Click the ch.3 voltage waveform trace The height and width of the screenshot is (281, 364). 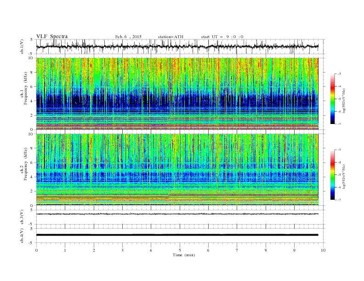pyautogui.click(x=177, y=214)
